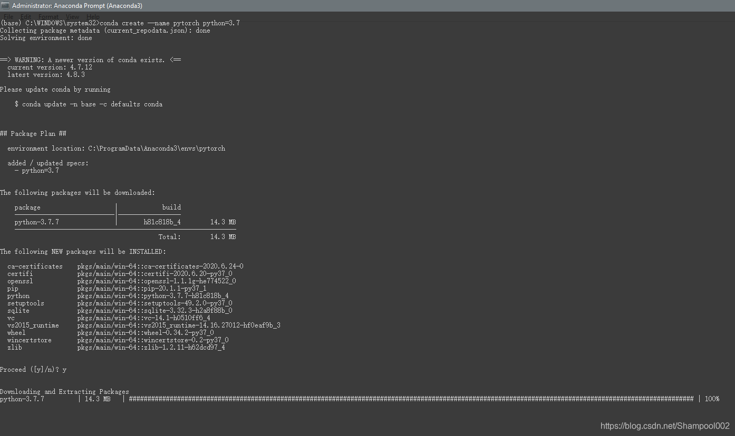Click 'Downloading and Extracting Packages' line
735x436 pixels.
pyautogui.click(x=64, y=392)
